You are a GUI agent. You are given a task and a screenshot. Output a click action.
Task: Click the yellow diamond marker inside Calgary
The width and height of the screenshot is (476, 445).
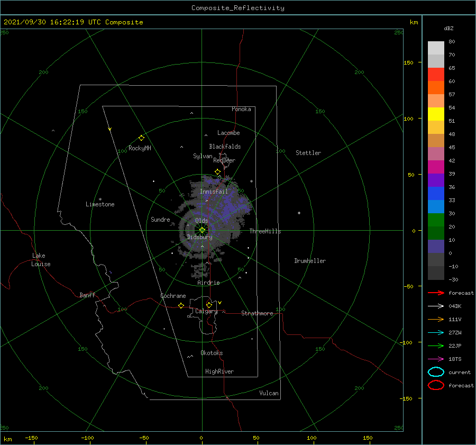[209, 305]
